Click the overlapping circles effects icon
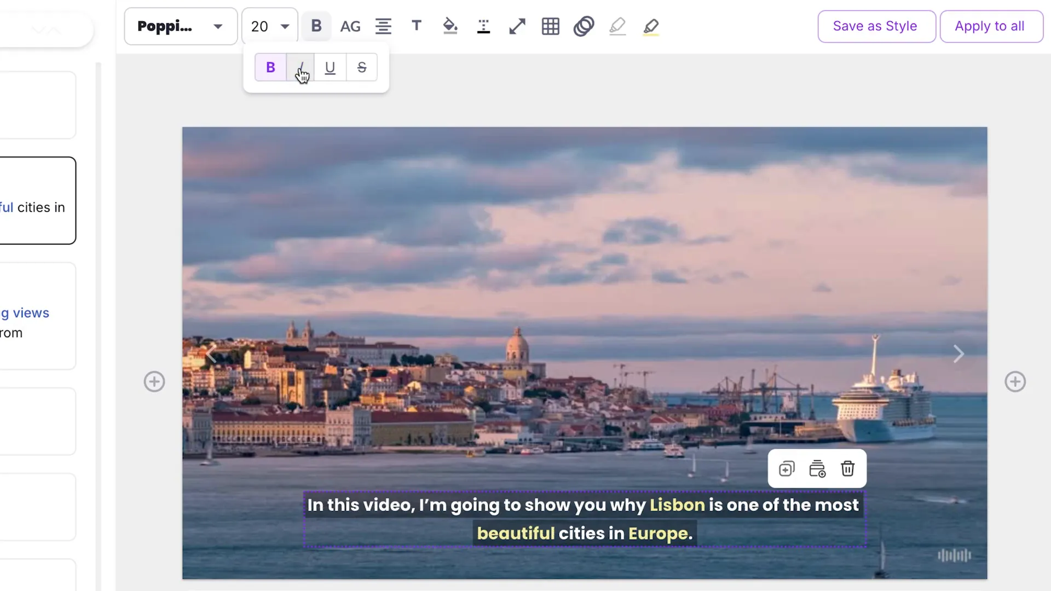The image size is (1051, 591). coord(584,26)
